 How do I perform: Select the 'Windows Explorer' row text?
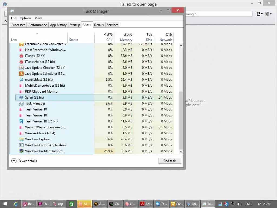click(38, 139)
